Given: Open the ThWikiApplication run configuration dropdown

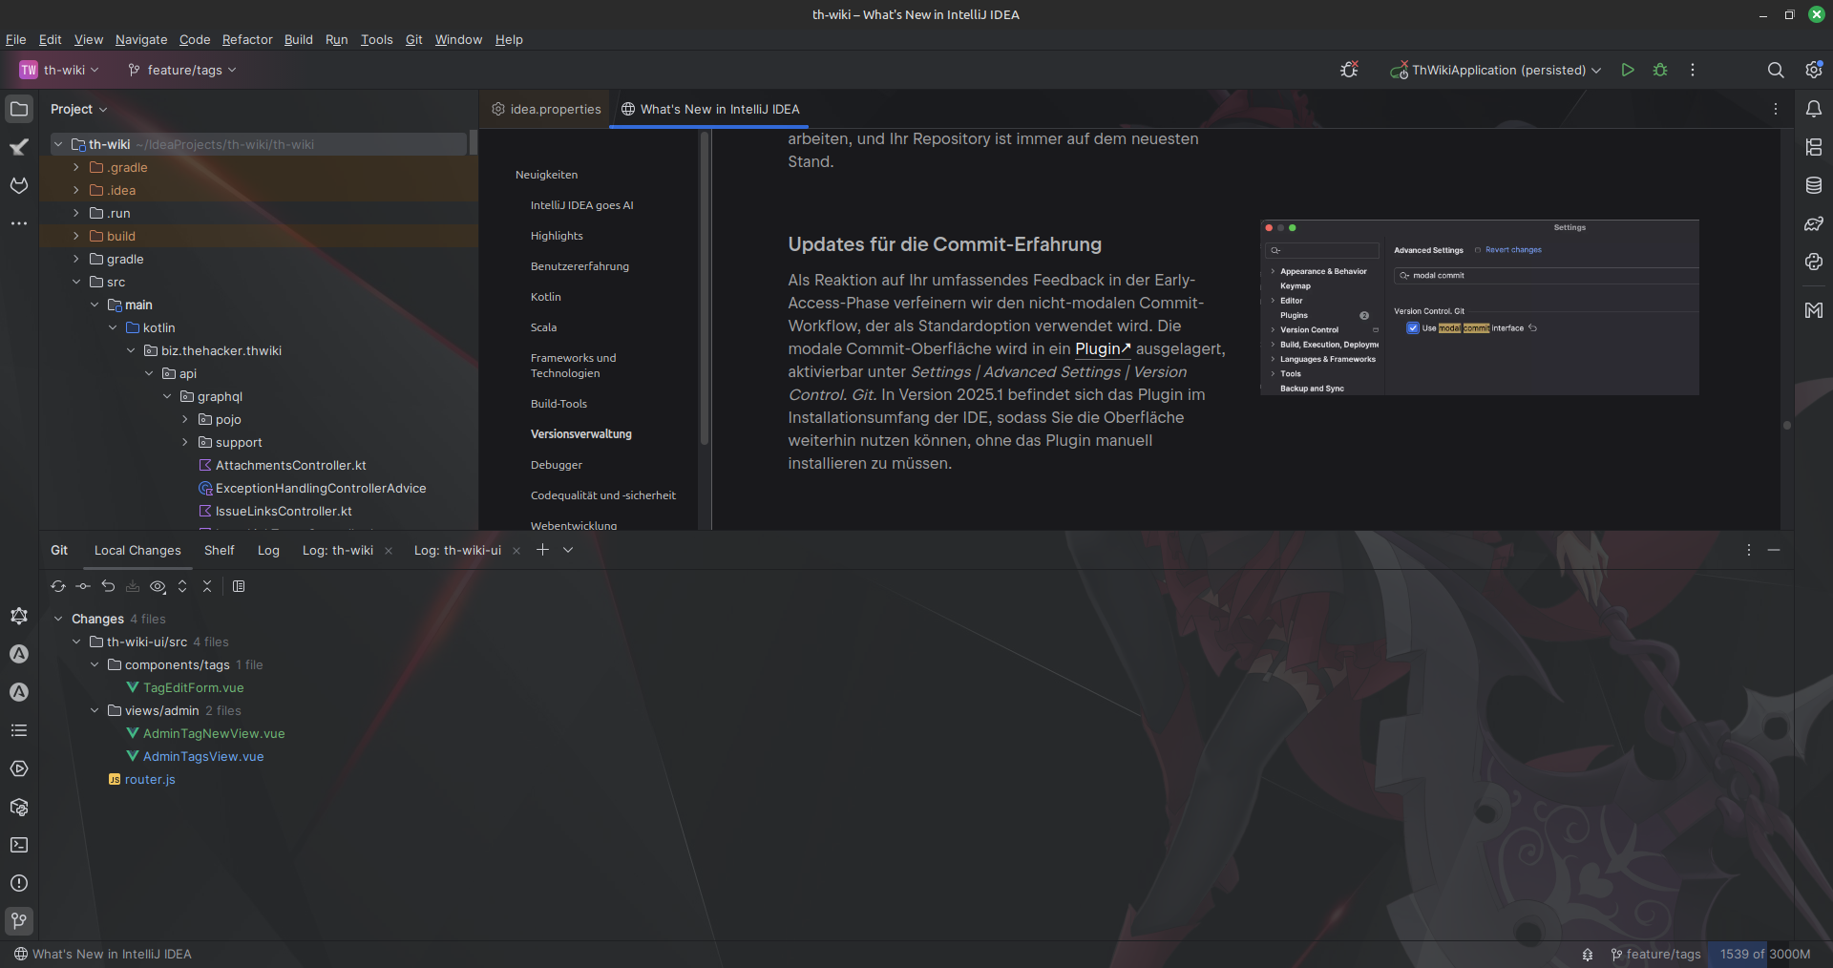Looking at the screenshot, I should [1495, 70].
